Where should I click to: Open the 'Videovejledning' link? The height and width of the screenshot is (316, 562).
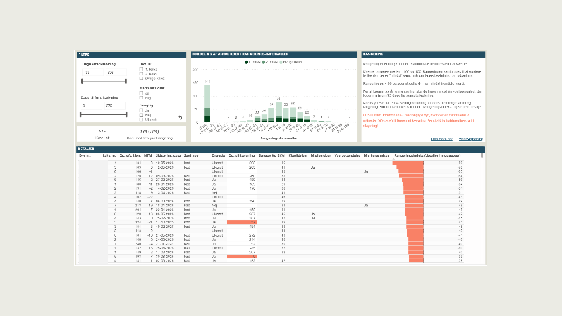coord(471,139)
